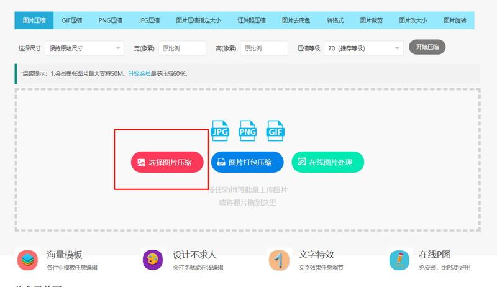
Task: Open the JPG压缩 tab
Action: click(x=149, y=20)
